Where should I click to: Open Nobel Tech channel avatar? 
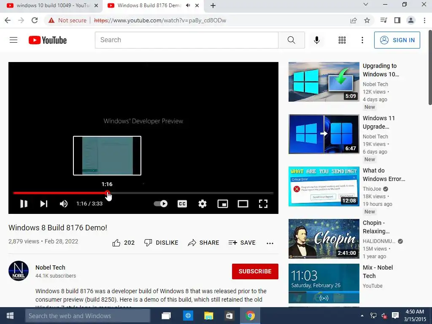point(19,271)
